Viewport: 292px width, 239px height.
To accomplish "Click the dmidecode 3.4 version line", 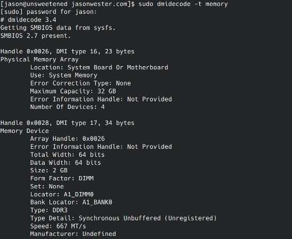I will tap(28, 20).
